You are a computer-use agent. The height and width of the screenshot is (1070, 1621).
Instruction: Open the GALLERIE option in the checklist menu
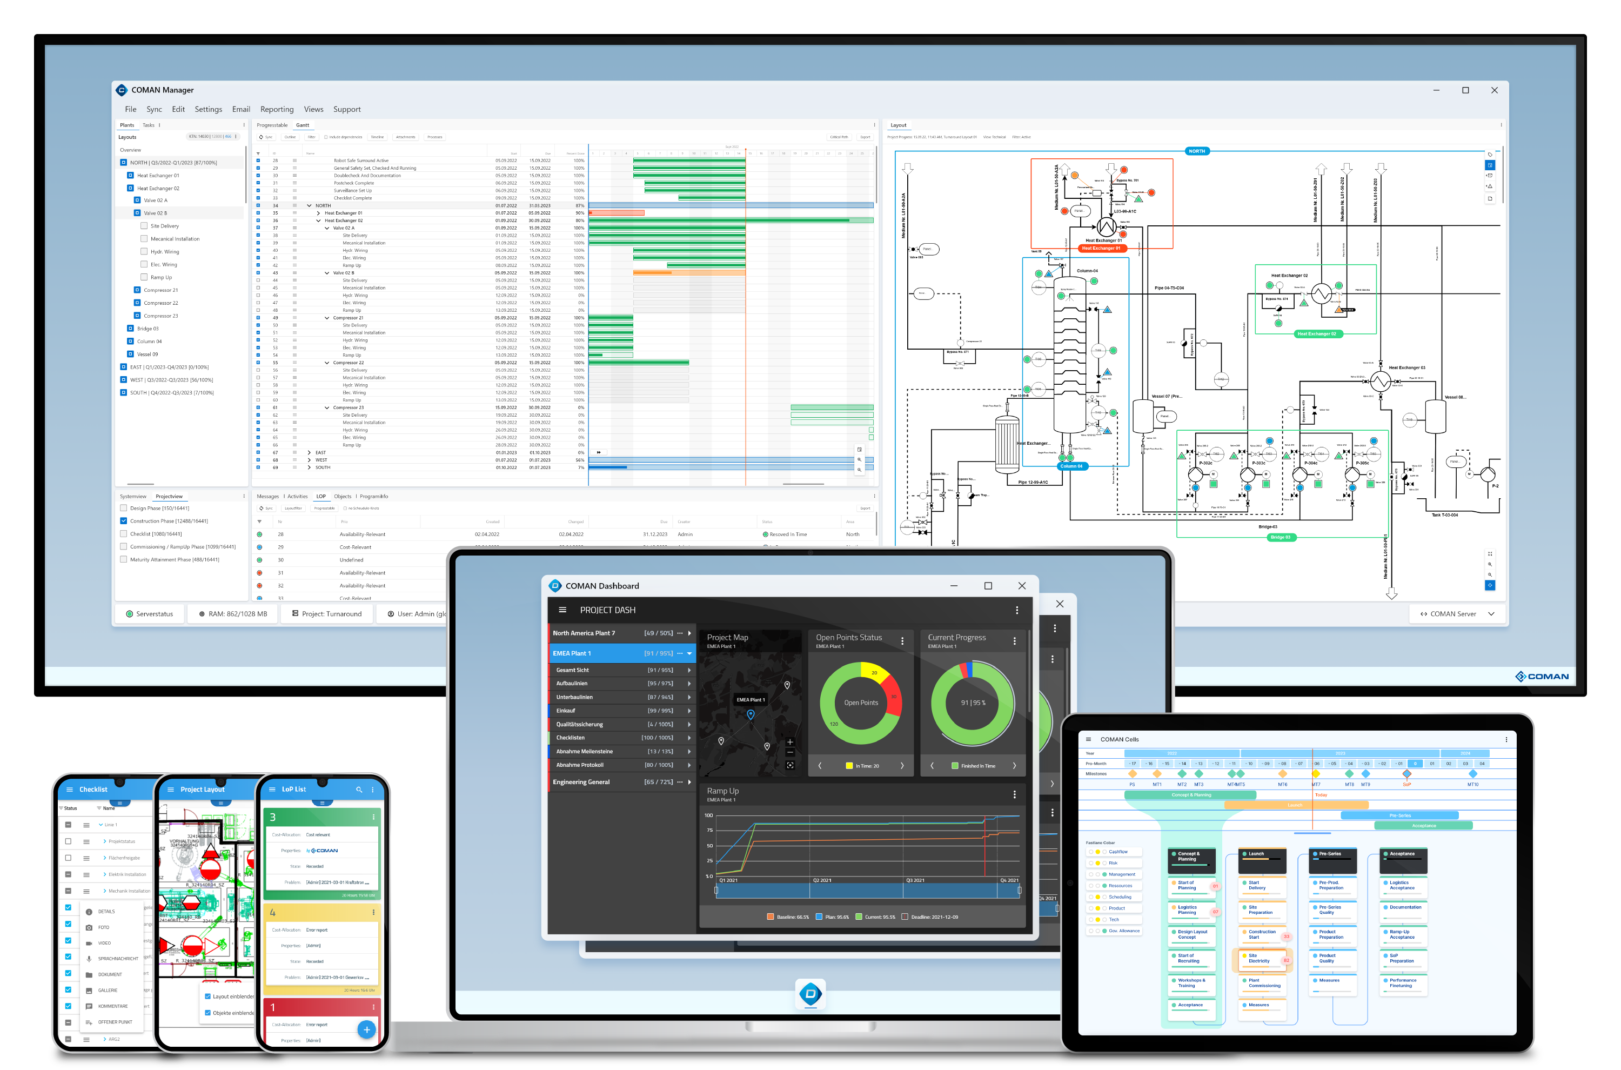[89, 991]
